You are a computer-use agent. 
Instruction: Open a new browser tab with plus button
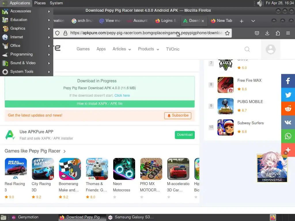(x=242, y=21)
